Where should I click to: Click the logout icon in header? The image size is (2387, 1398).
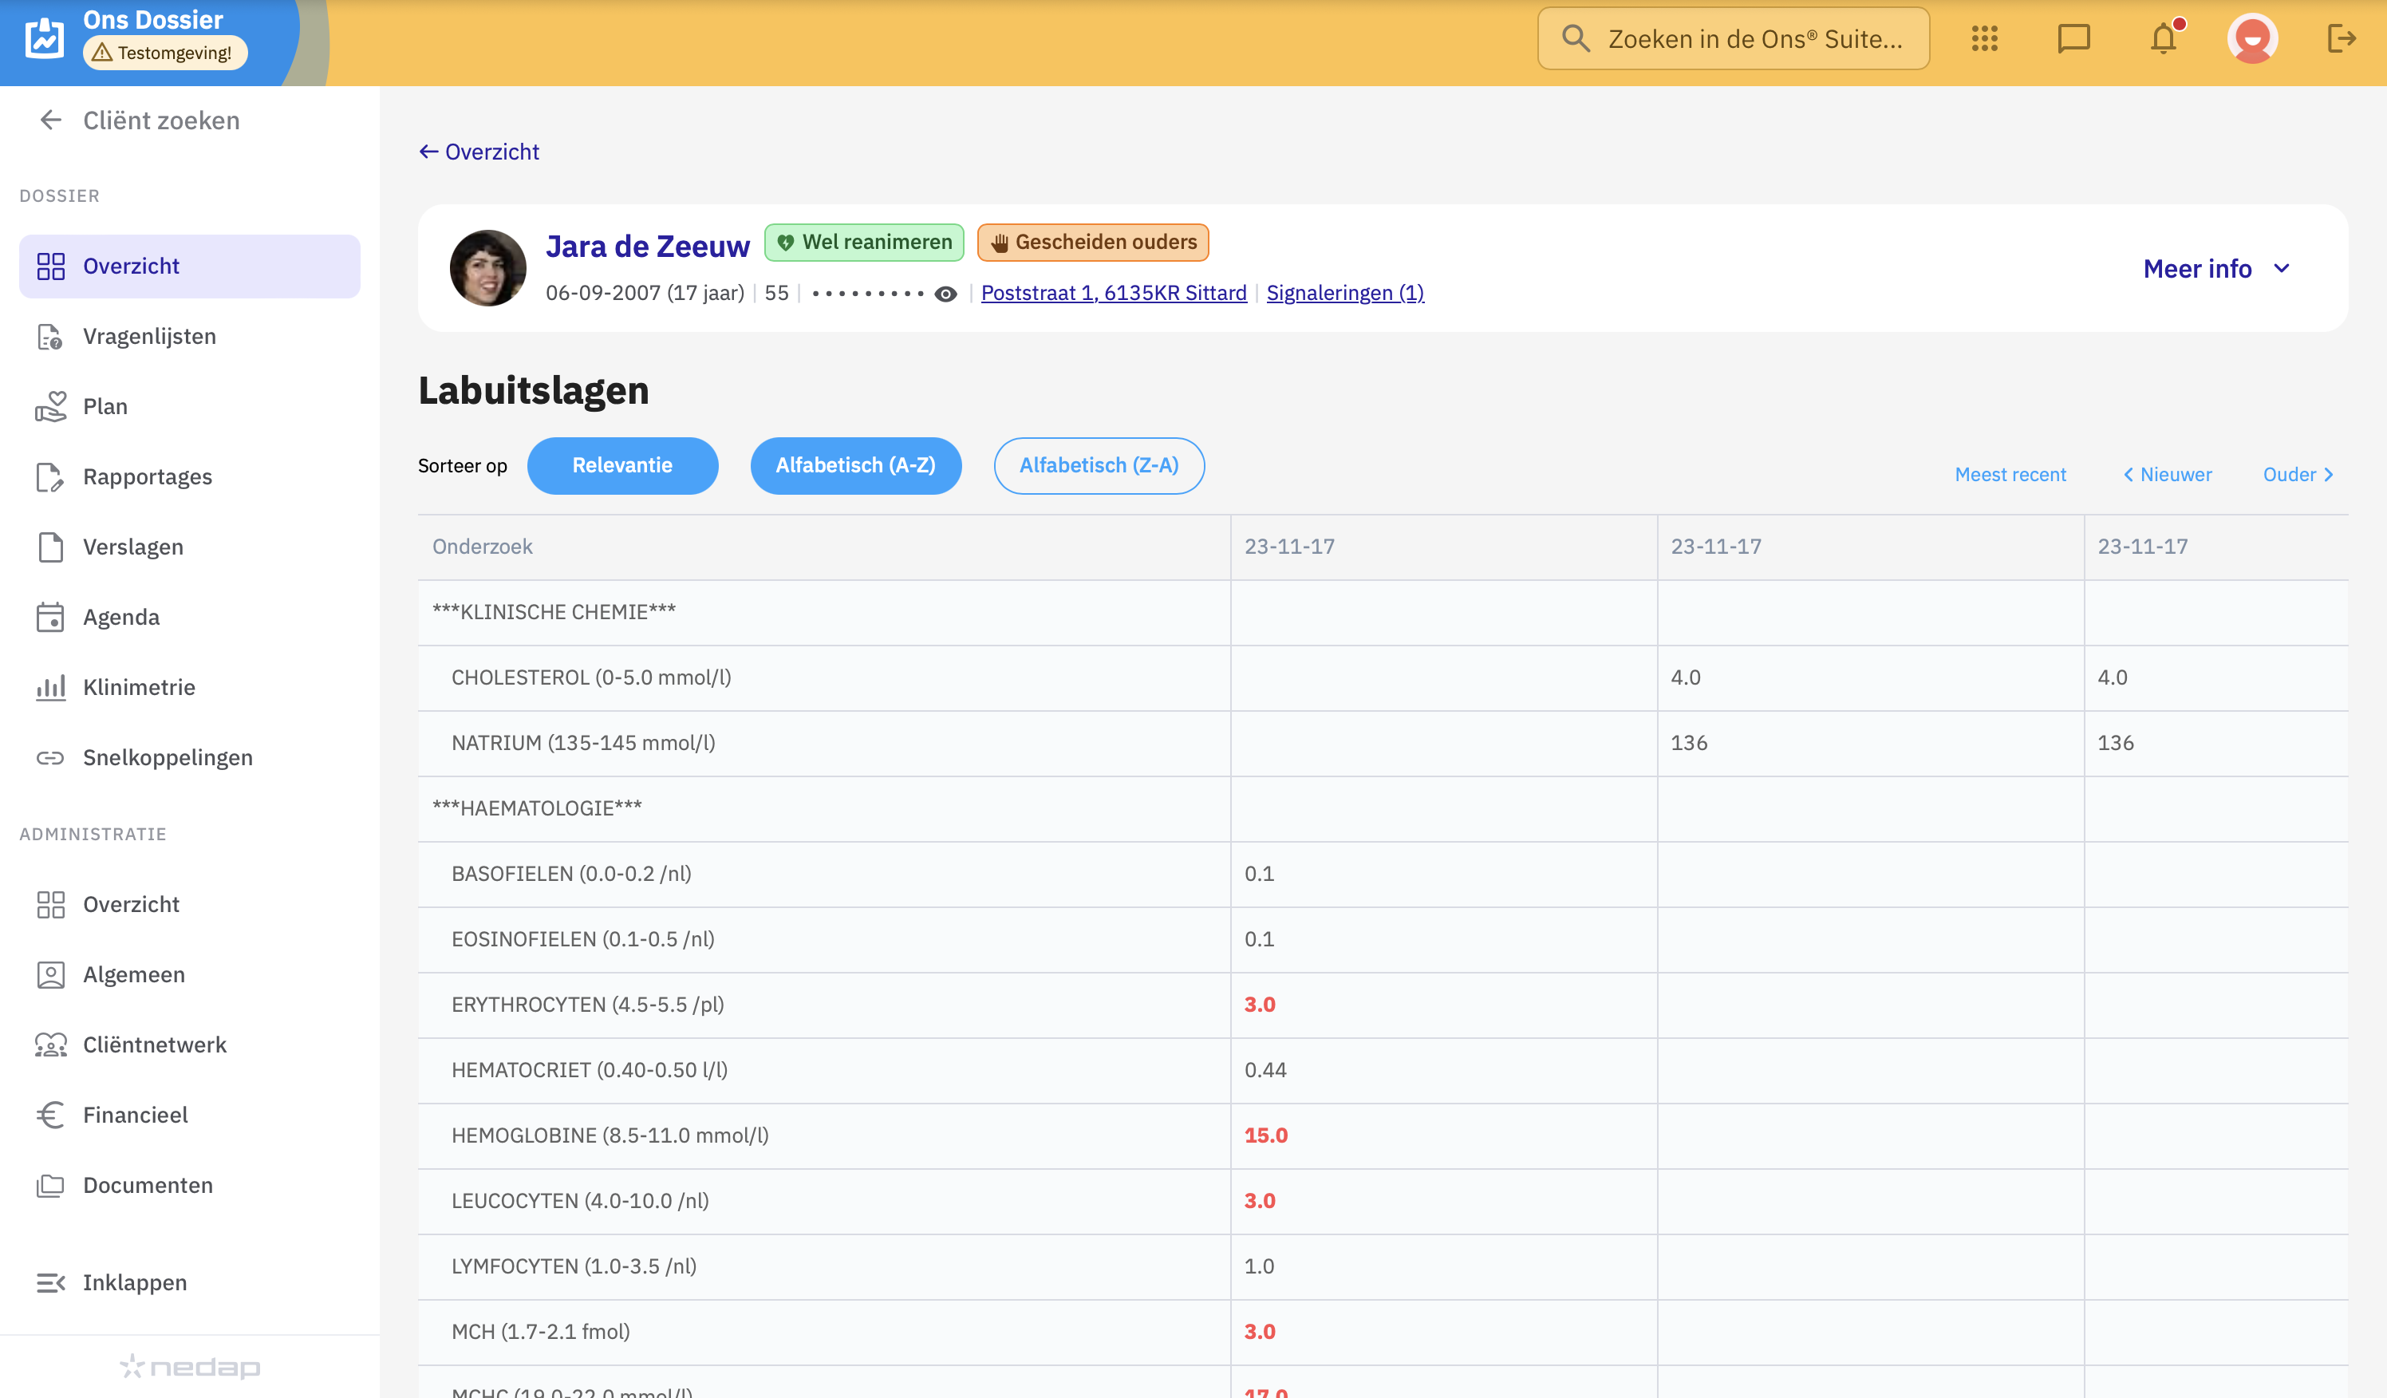point(2341,39)
